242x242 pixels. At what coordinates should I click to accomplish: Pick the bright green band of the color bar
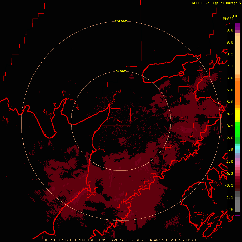point(237,130)
